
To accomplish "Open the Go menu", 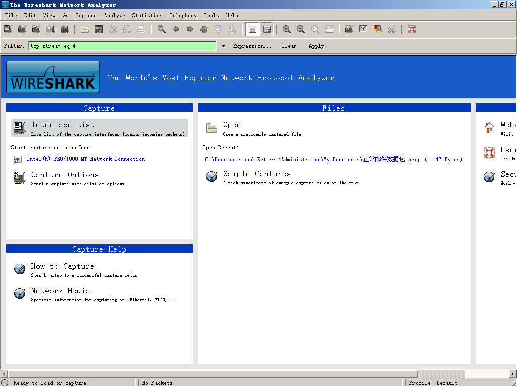I will click(x=65, y=15).
